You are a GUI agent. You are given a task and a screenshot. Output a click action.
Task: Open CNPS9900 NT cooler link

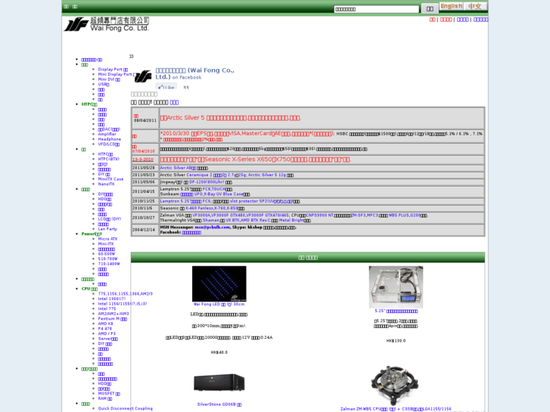[319, 215]
